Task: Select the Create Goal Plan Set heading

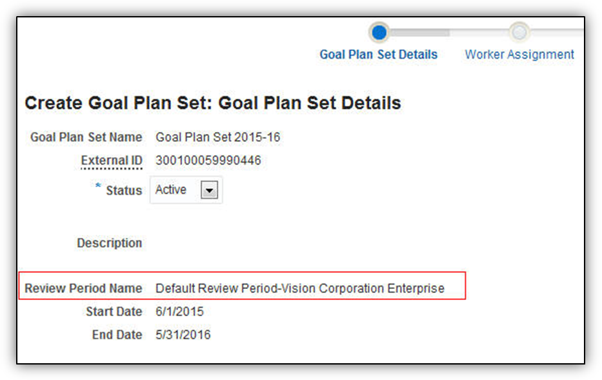Action: pos(212,103)
